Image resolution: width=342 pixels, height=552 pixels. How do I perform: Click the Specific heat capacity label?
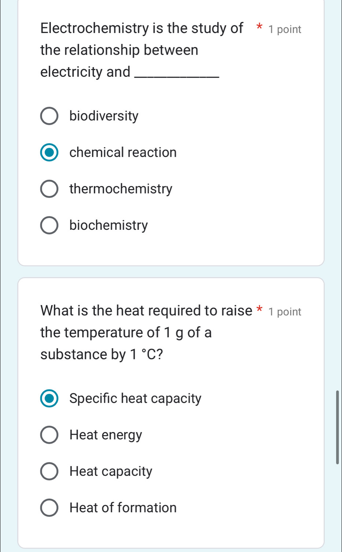pos(135,399)
